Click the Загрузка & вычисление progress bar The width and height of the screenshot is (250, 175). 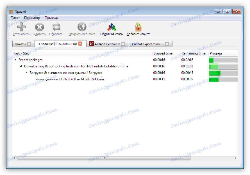(223, 73)
